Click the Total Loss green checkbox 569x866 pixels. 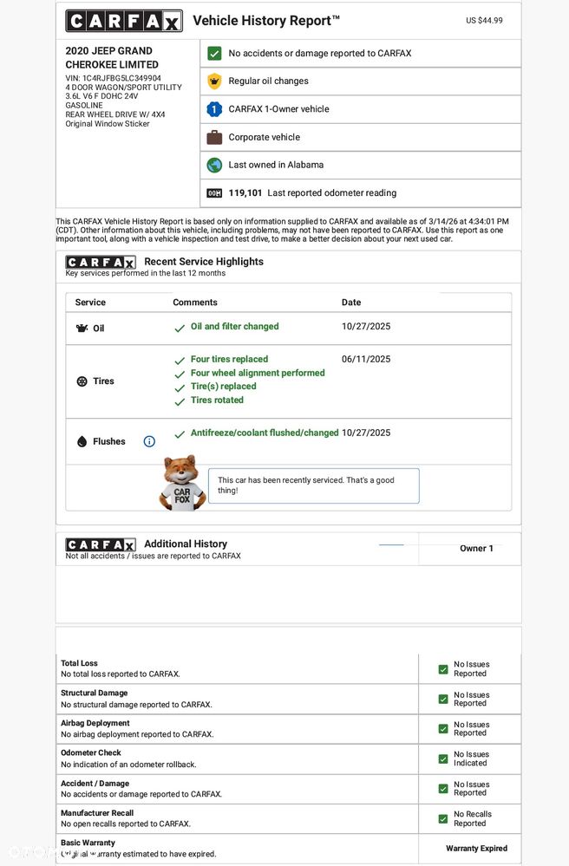pos(443,669)
